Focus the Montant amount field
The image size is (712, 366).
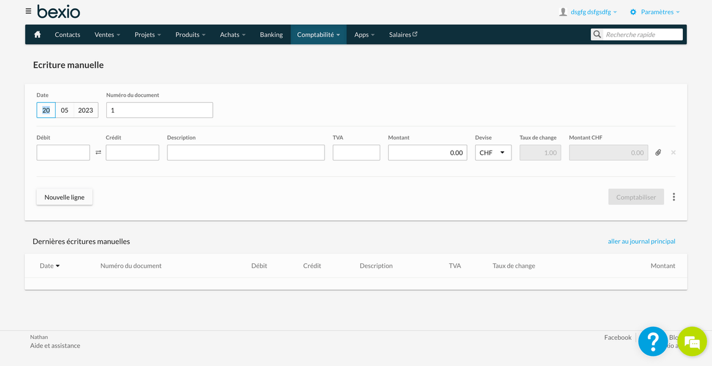pos(427,152)
